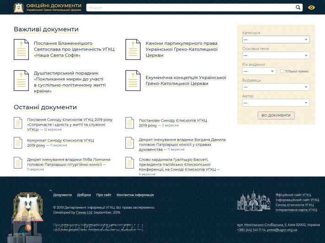The height and width of the screenshot is (243, 325).
Task: Open the Основна тема dropdown
Action: [276, 55]
